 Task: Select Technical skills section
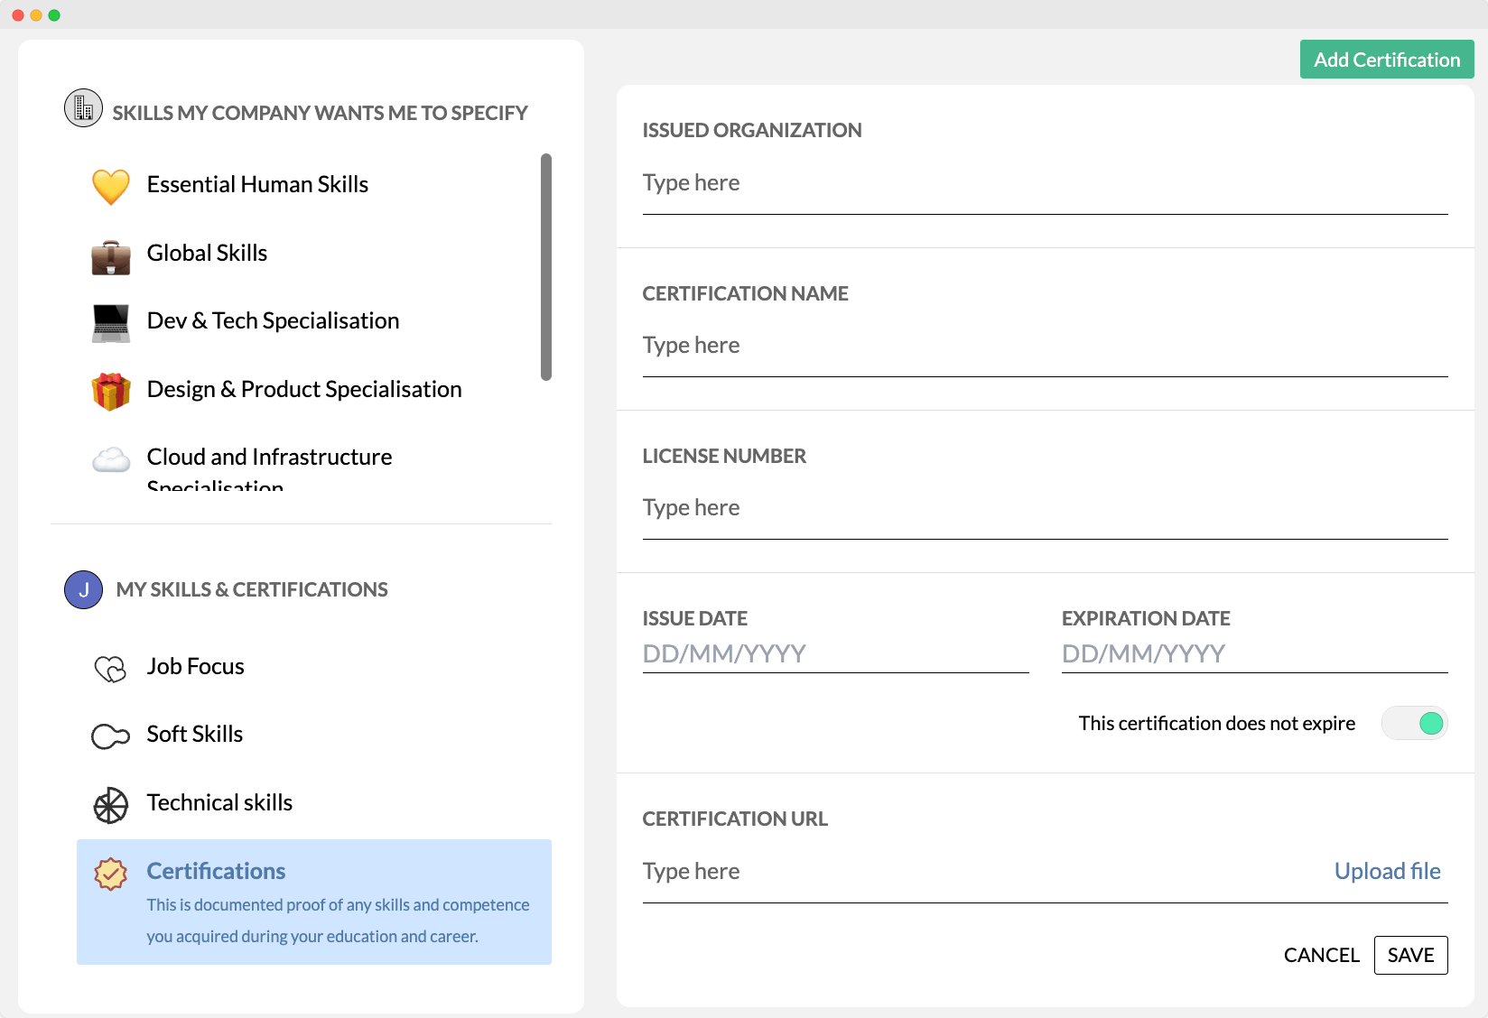[x=219, y=802]
